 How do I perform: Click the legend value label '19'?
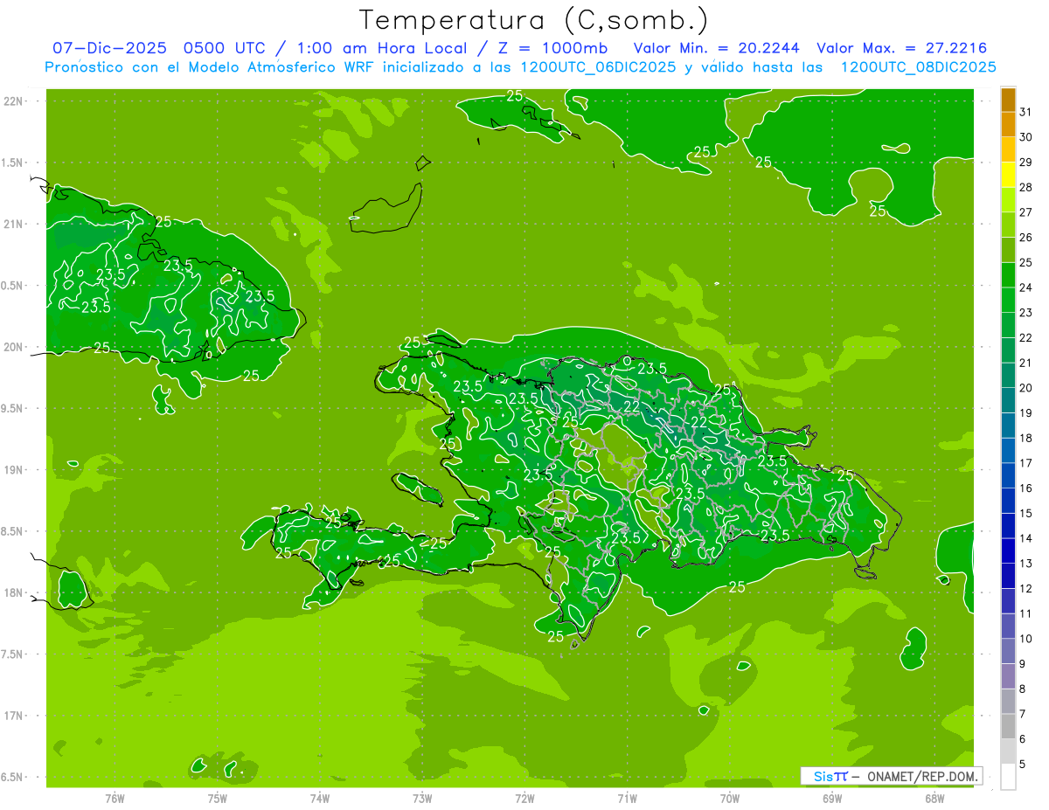(1026, 412)
